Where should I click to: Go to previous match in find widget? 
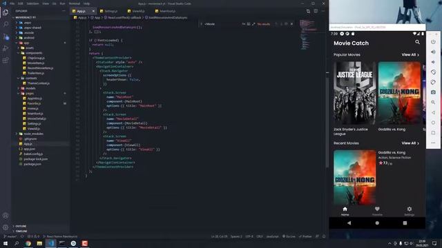(x=276, y=24)
